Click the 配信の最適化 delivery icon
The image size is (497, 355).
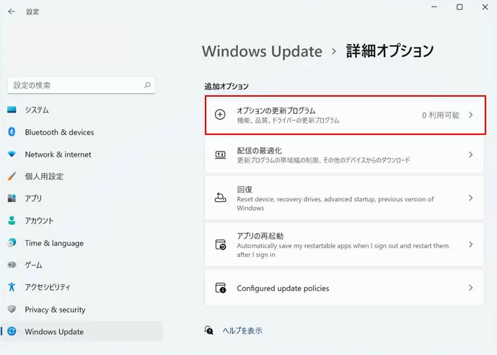220,154
